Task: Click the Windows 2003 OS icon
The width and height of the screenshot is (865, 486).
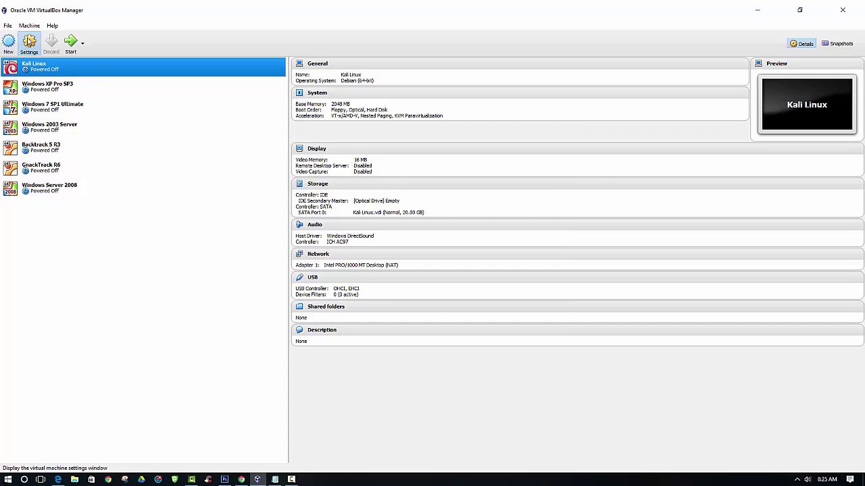Action: [x=10, y=128]
